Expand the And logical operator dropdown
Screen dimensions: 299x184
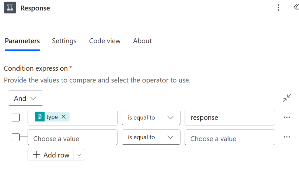point(25,98)
